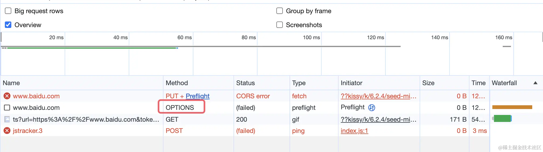Click the red error icon beside www.baidu.com

tap(7, 96)
